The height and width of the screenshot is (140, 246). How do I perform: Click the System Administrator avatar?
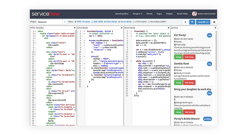click(x=194, y=14)
